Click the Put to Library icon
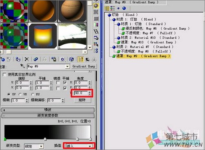Viewport: 205px width, 150px height. pyautogui.click(x=53, y=59)
